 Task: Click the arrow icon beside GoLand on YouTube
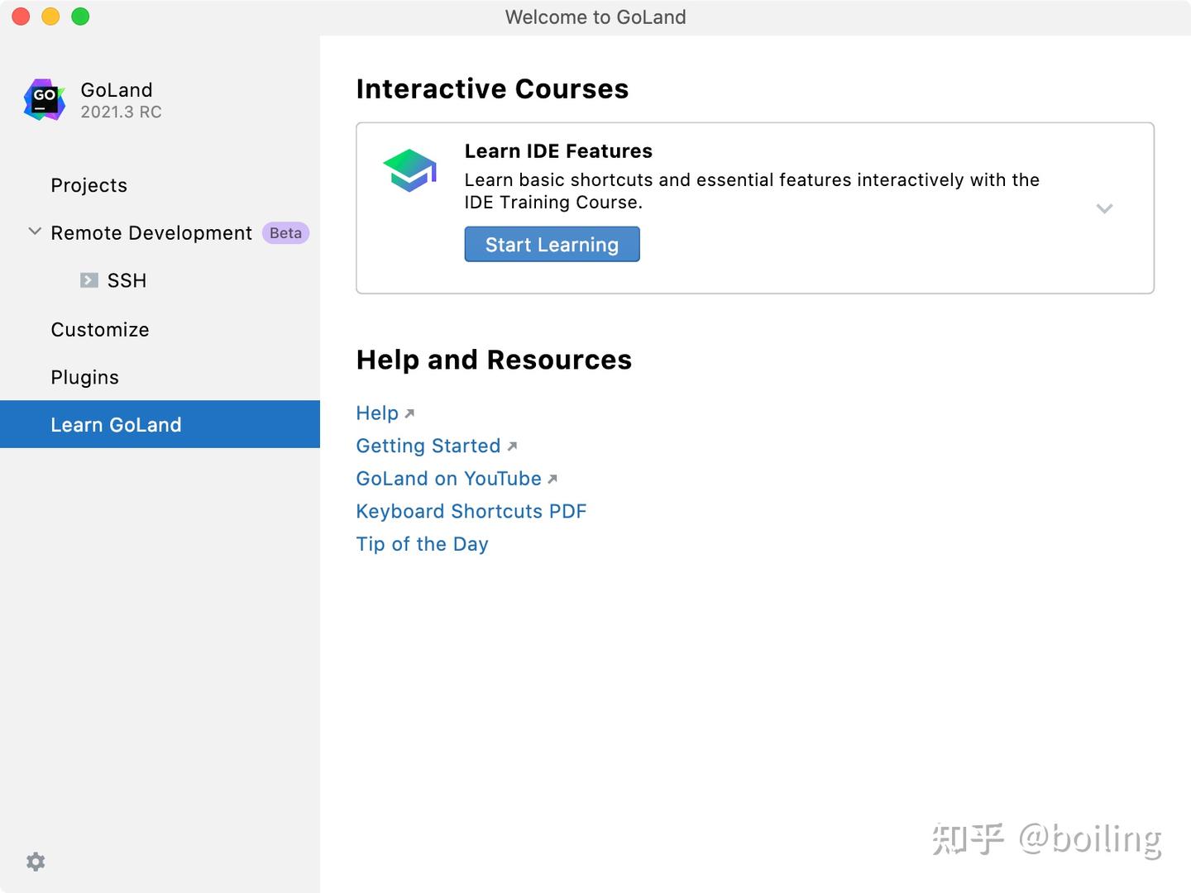click(552, 479)
